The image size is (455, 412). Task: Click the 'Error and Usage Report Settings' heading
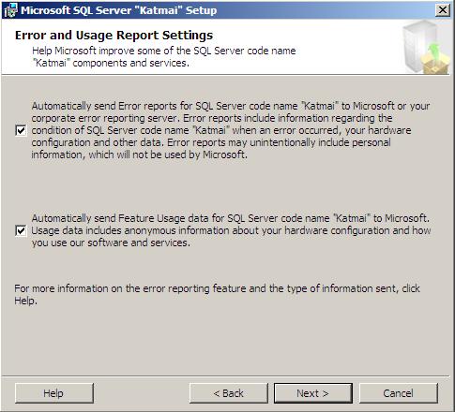click(x=114, y=35)
